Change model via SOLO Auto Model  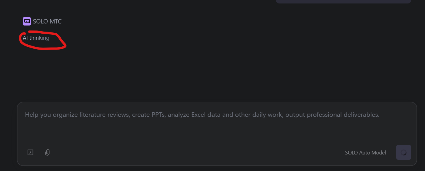(x=365, y=153)
